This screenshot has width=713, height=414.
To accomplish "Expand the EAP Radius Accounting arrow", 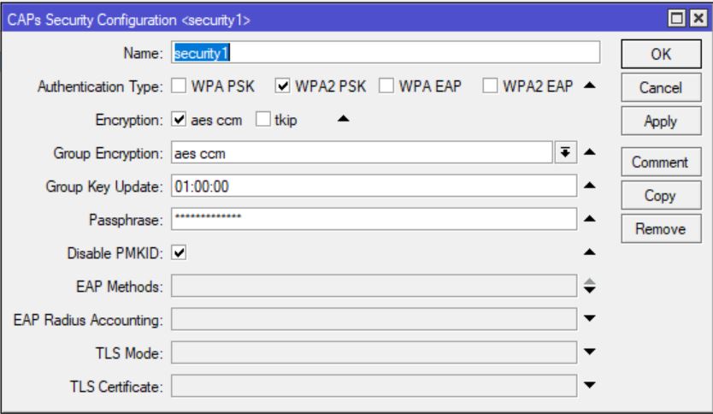I will click(x=589, y=318).
